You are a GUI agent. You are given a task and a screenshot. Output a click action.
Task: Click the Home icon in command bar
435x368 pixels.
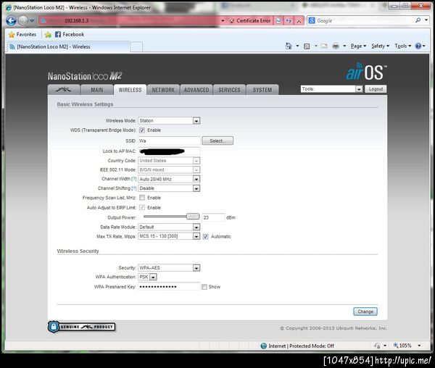pyautogui.click(x=289, y=46)
